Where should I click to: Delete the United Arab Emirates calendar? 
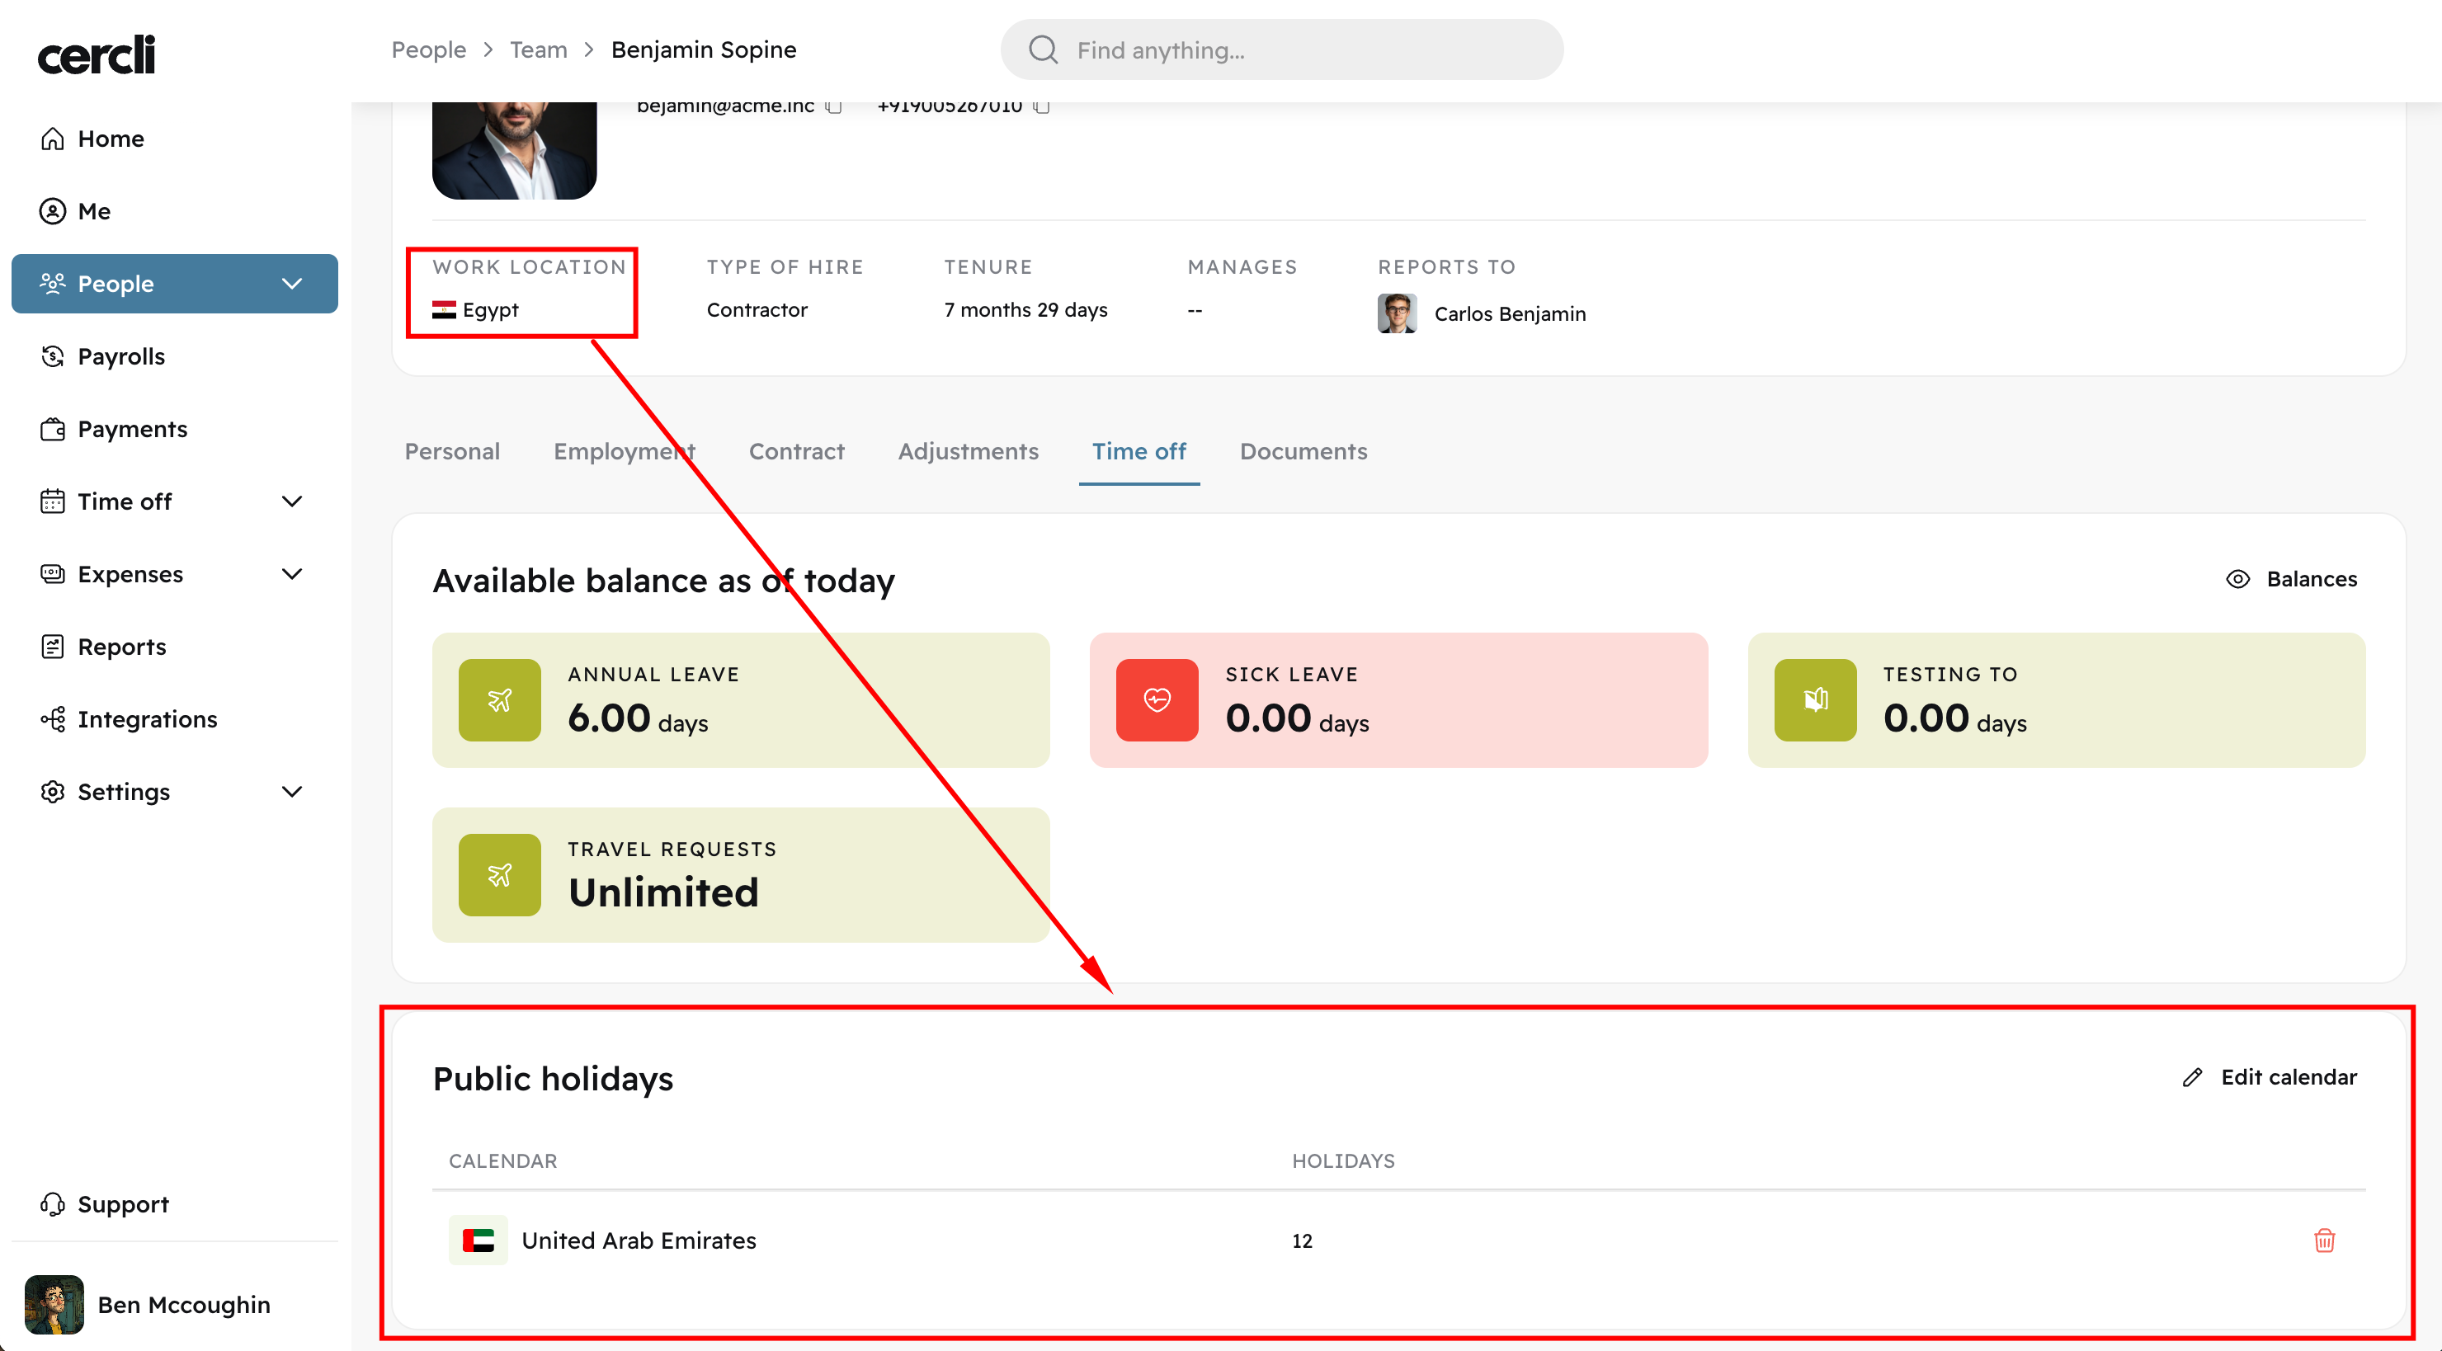[2323, 1240]
